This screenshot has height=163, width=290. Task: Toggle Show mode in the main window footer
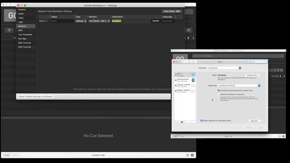pos(15,155)
